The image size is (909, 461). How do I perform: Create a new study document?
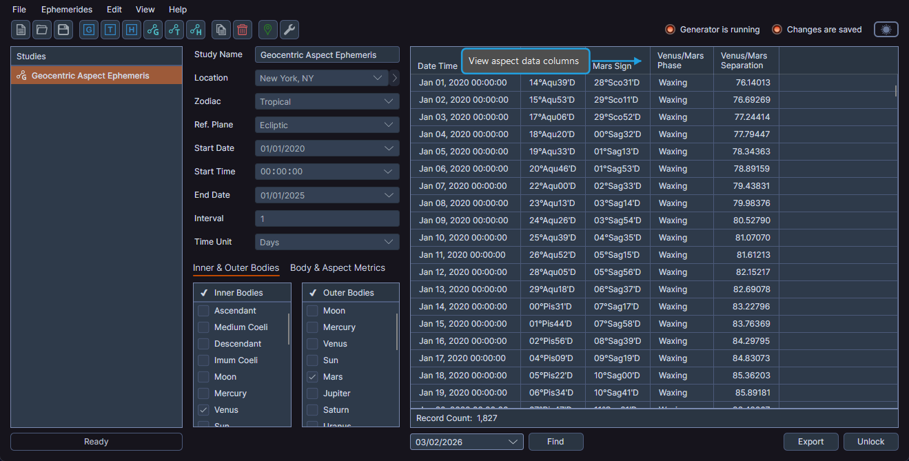click(20, 30)
